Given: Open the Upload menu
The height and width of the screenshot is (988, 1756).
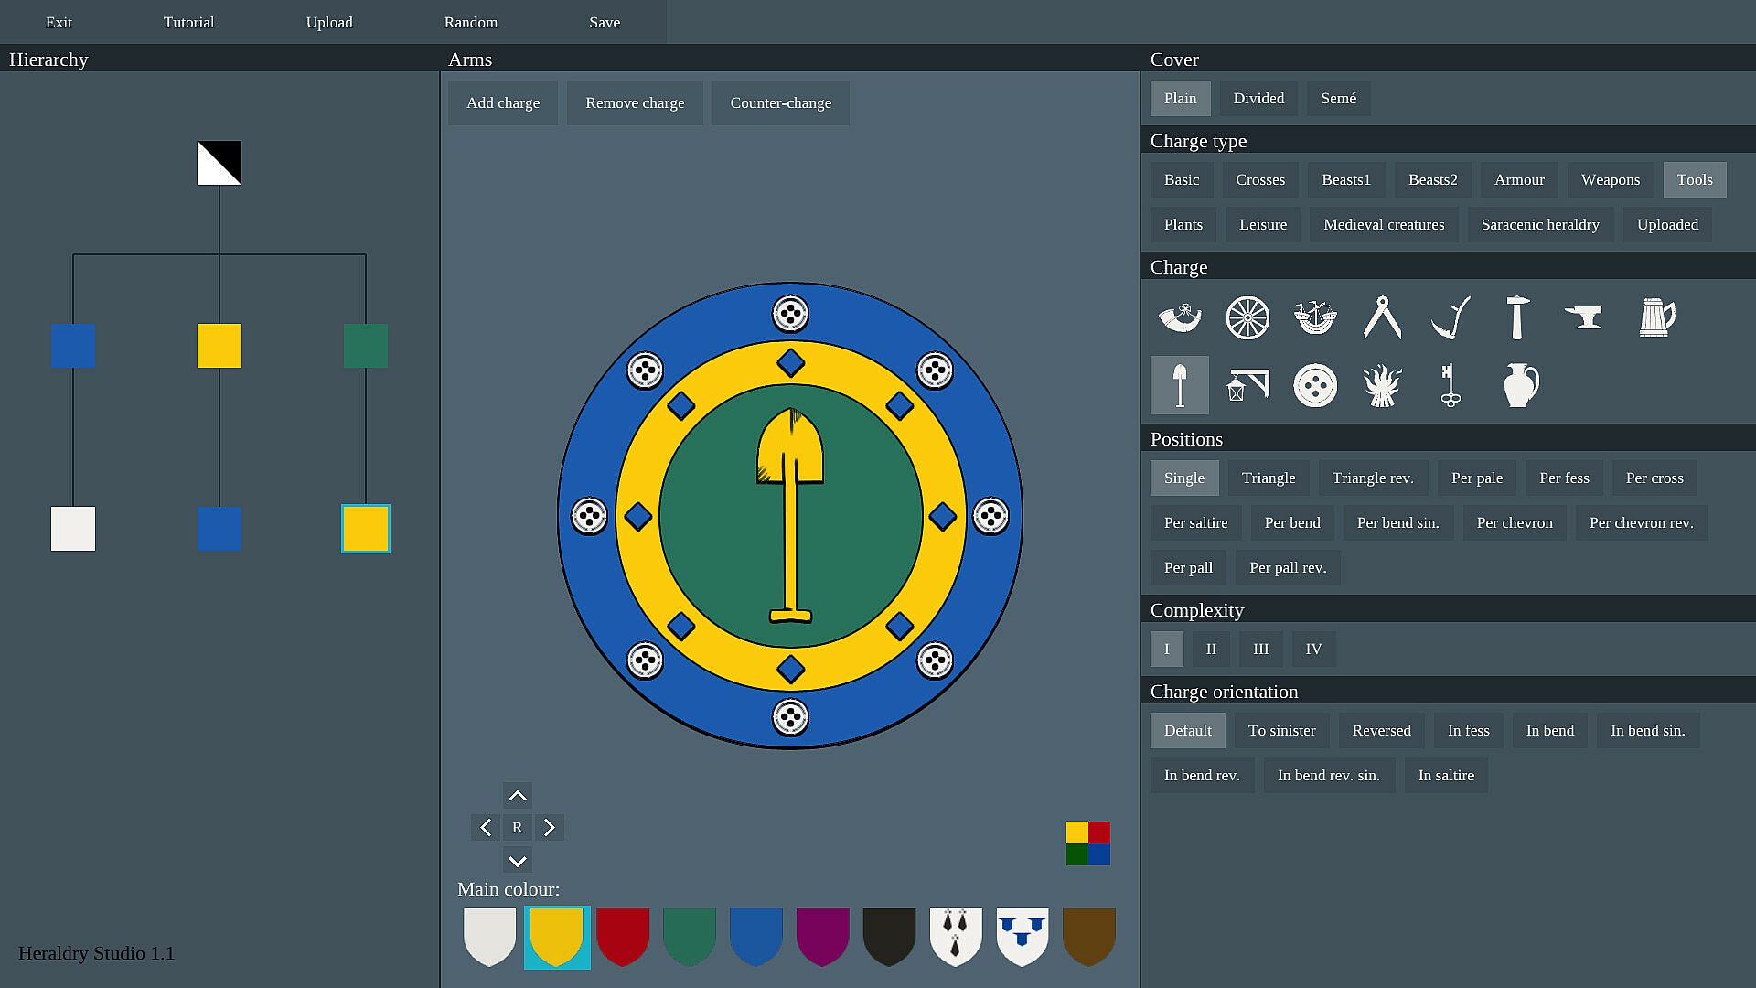Looking at the screenshot, I should pyautogui.click(x=329, y=22).
